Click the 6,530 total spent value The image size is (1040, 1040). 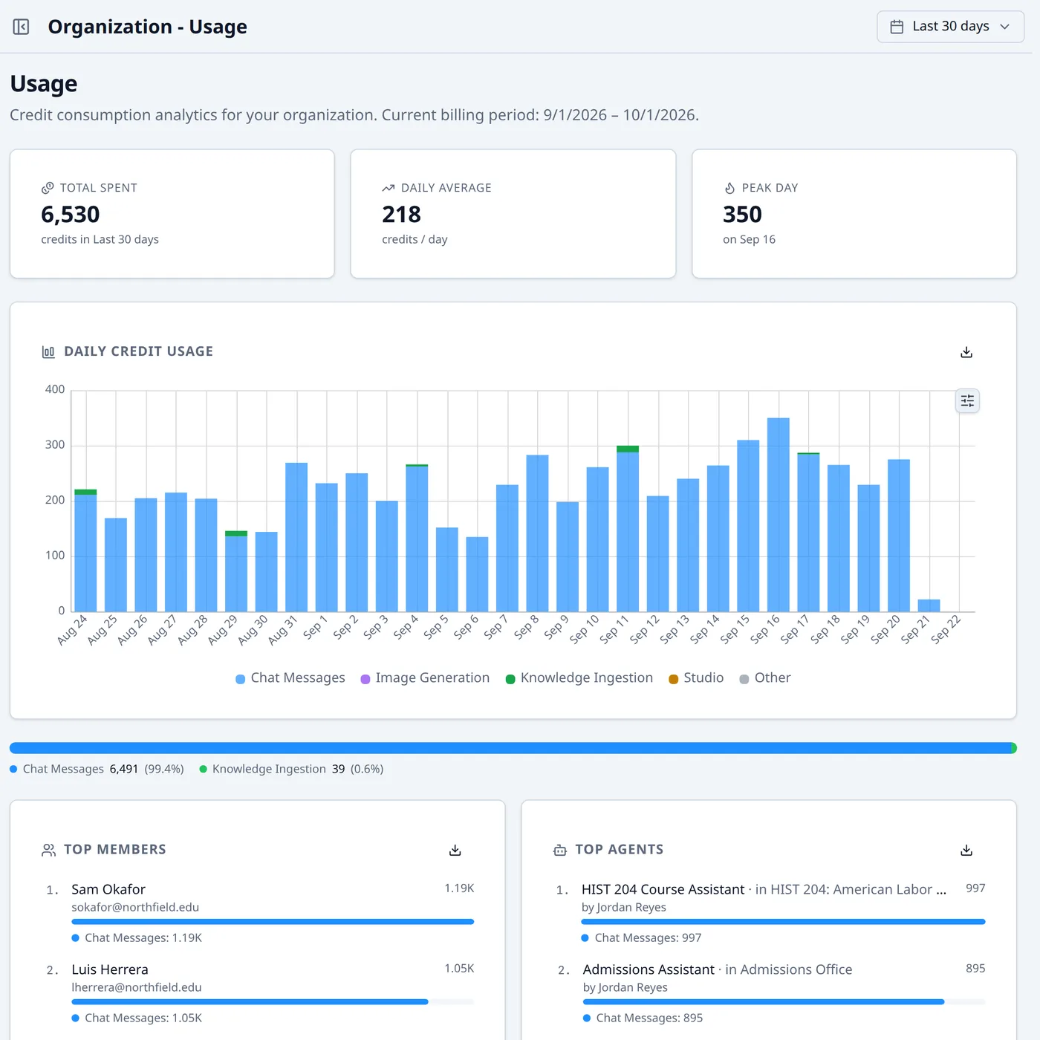click(x=71, y=215)
